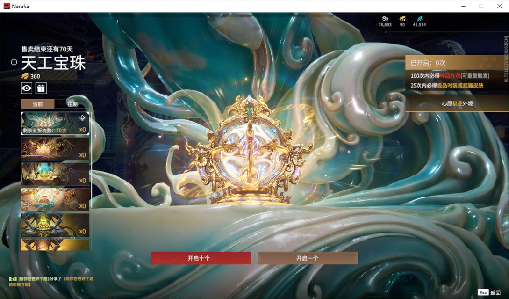The width and height of the screenshot is (509, 299).
Task: Click the chat message icon at bottom left
Action: coord(13,278)
